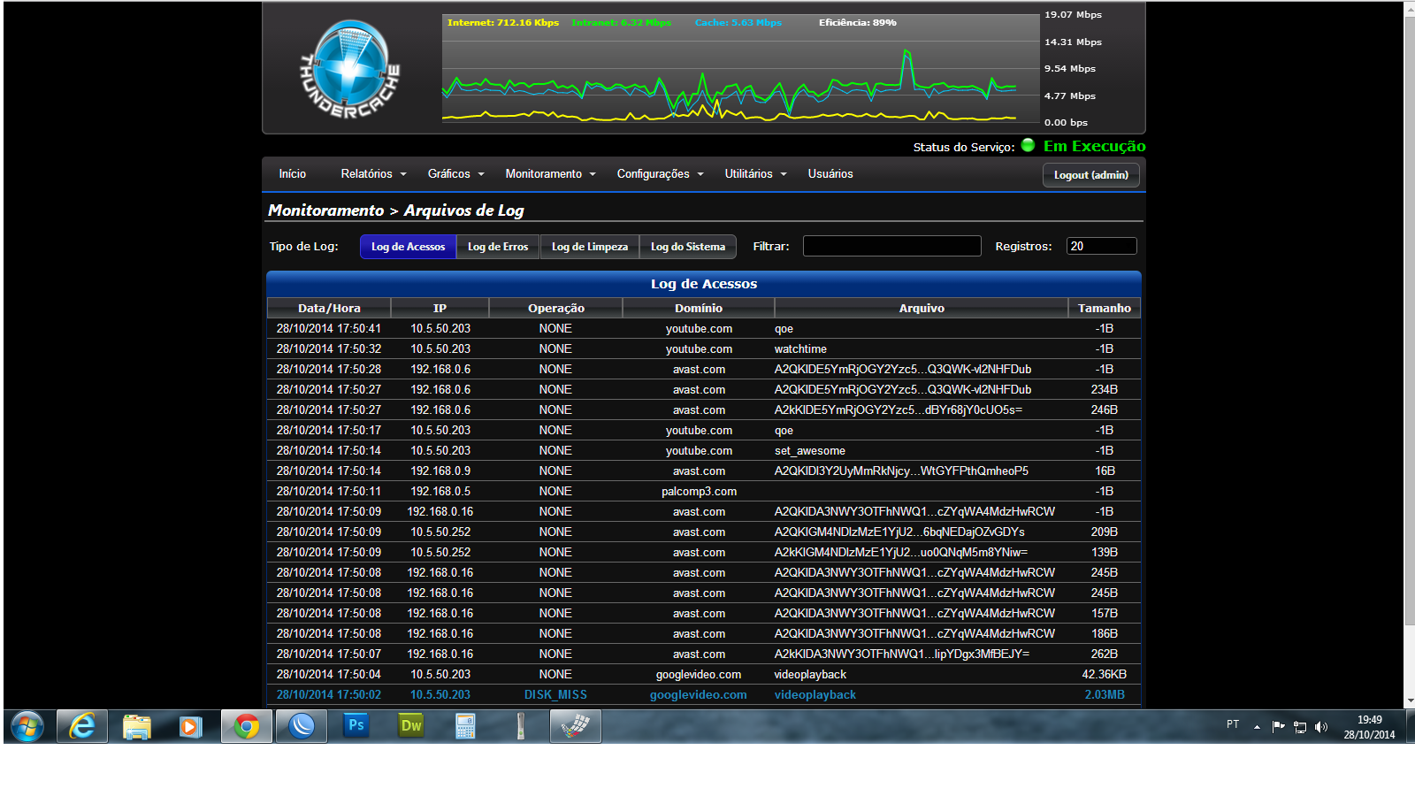
Task: Expand the Gráficos menu
Action: click(455, 174)
